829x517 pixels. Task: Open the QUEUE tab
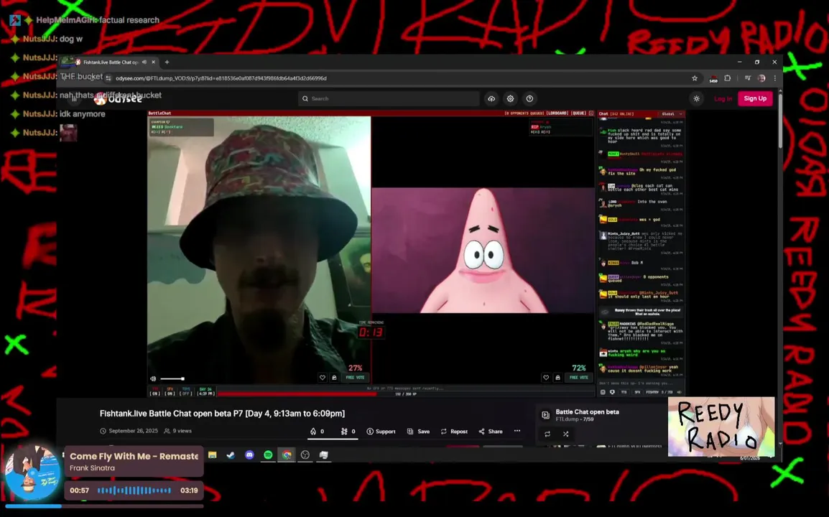[x=578, y=113]
